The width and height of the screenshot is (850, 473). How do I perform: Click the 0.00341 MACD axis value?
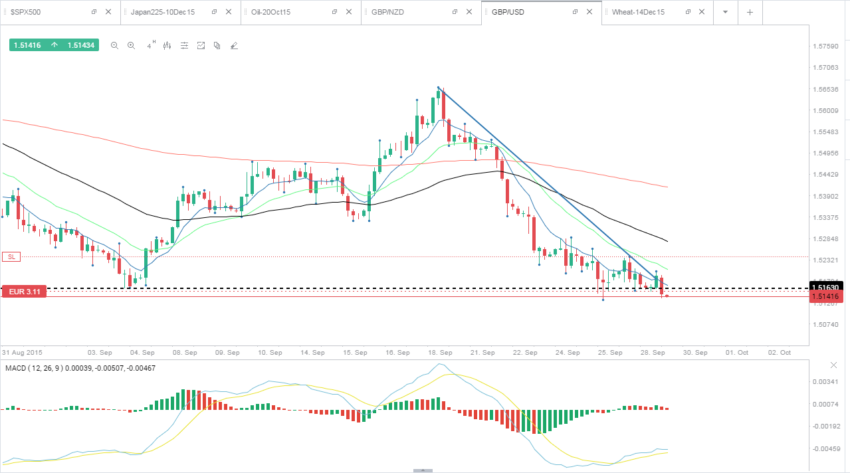pyautogui.click(x=825, y=382)
